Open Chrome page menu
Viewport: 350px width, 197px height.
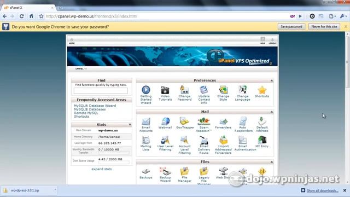332,16
